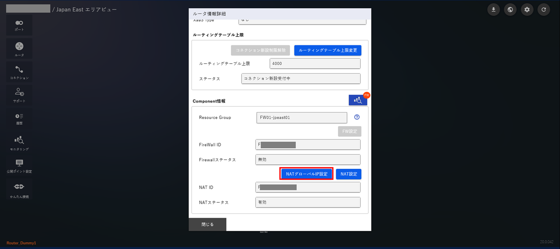Click the NATステータス field 有効
The height and width of the screenshot is (249, 560).
[308, 202]
